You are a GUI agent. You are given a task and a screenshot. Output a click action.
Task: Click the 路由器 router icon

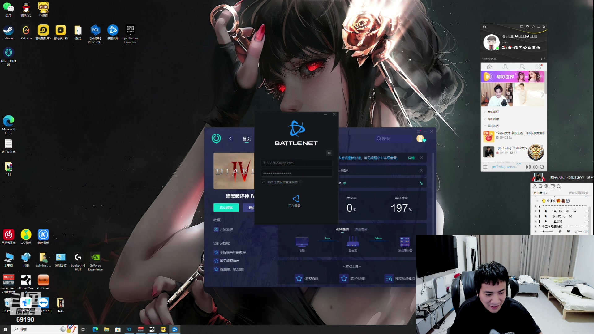[353, 242]
